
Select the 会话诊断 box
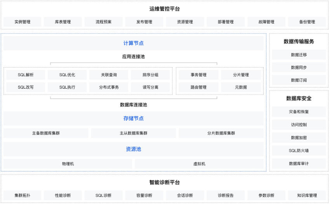tap(185, 195)
